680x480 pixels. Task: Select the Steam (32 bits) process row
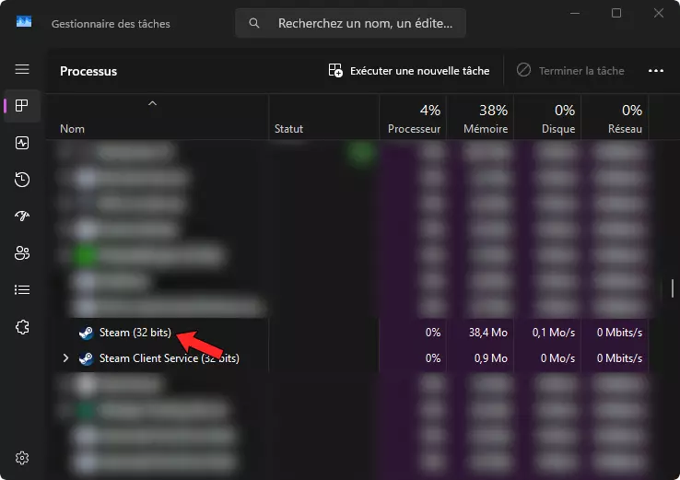coord(347,333)
